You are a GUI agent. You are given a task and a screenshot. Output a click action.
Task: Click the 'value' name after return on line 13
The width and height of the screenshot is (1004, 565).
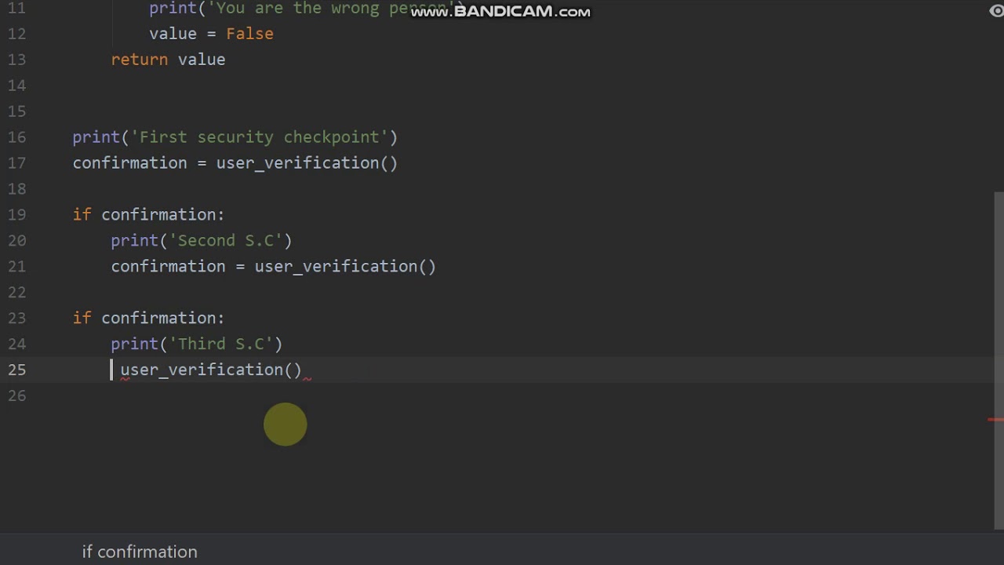click(202, 60)
